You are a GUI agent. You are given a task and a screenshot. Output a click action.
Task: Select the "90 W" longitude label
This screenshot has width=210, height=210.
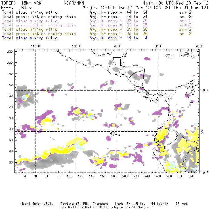[x=117, y=46]
